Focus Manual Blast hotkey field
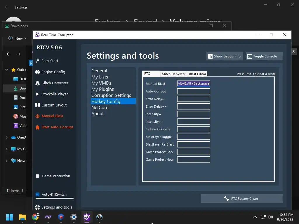The height and width of the screenshot is (224, 299). [194, 84]
